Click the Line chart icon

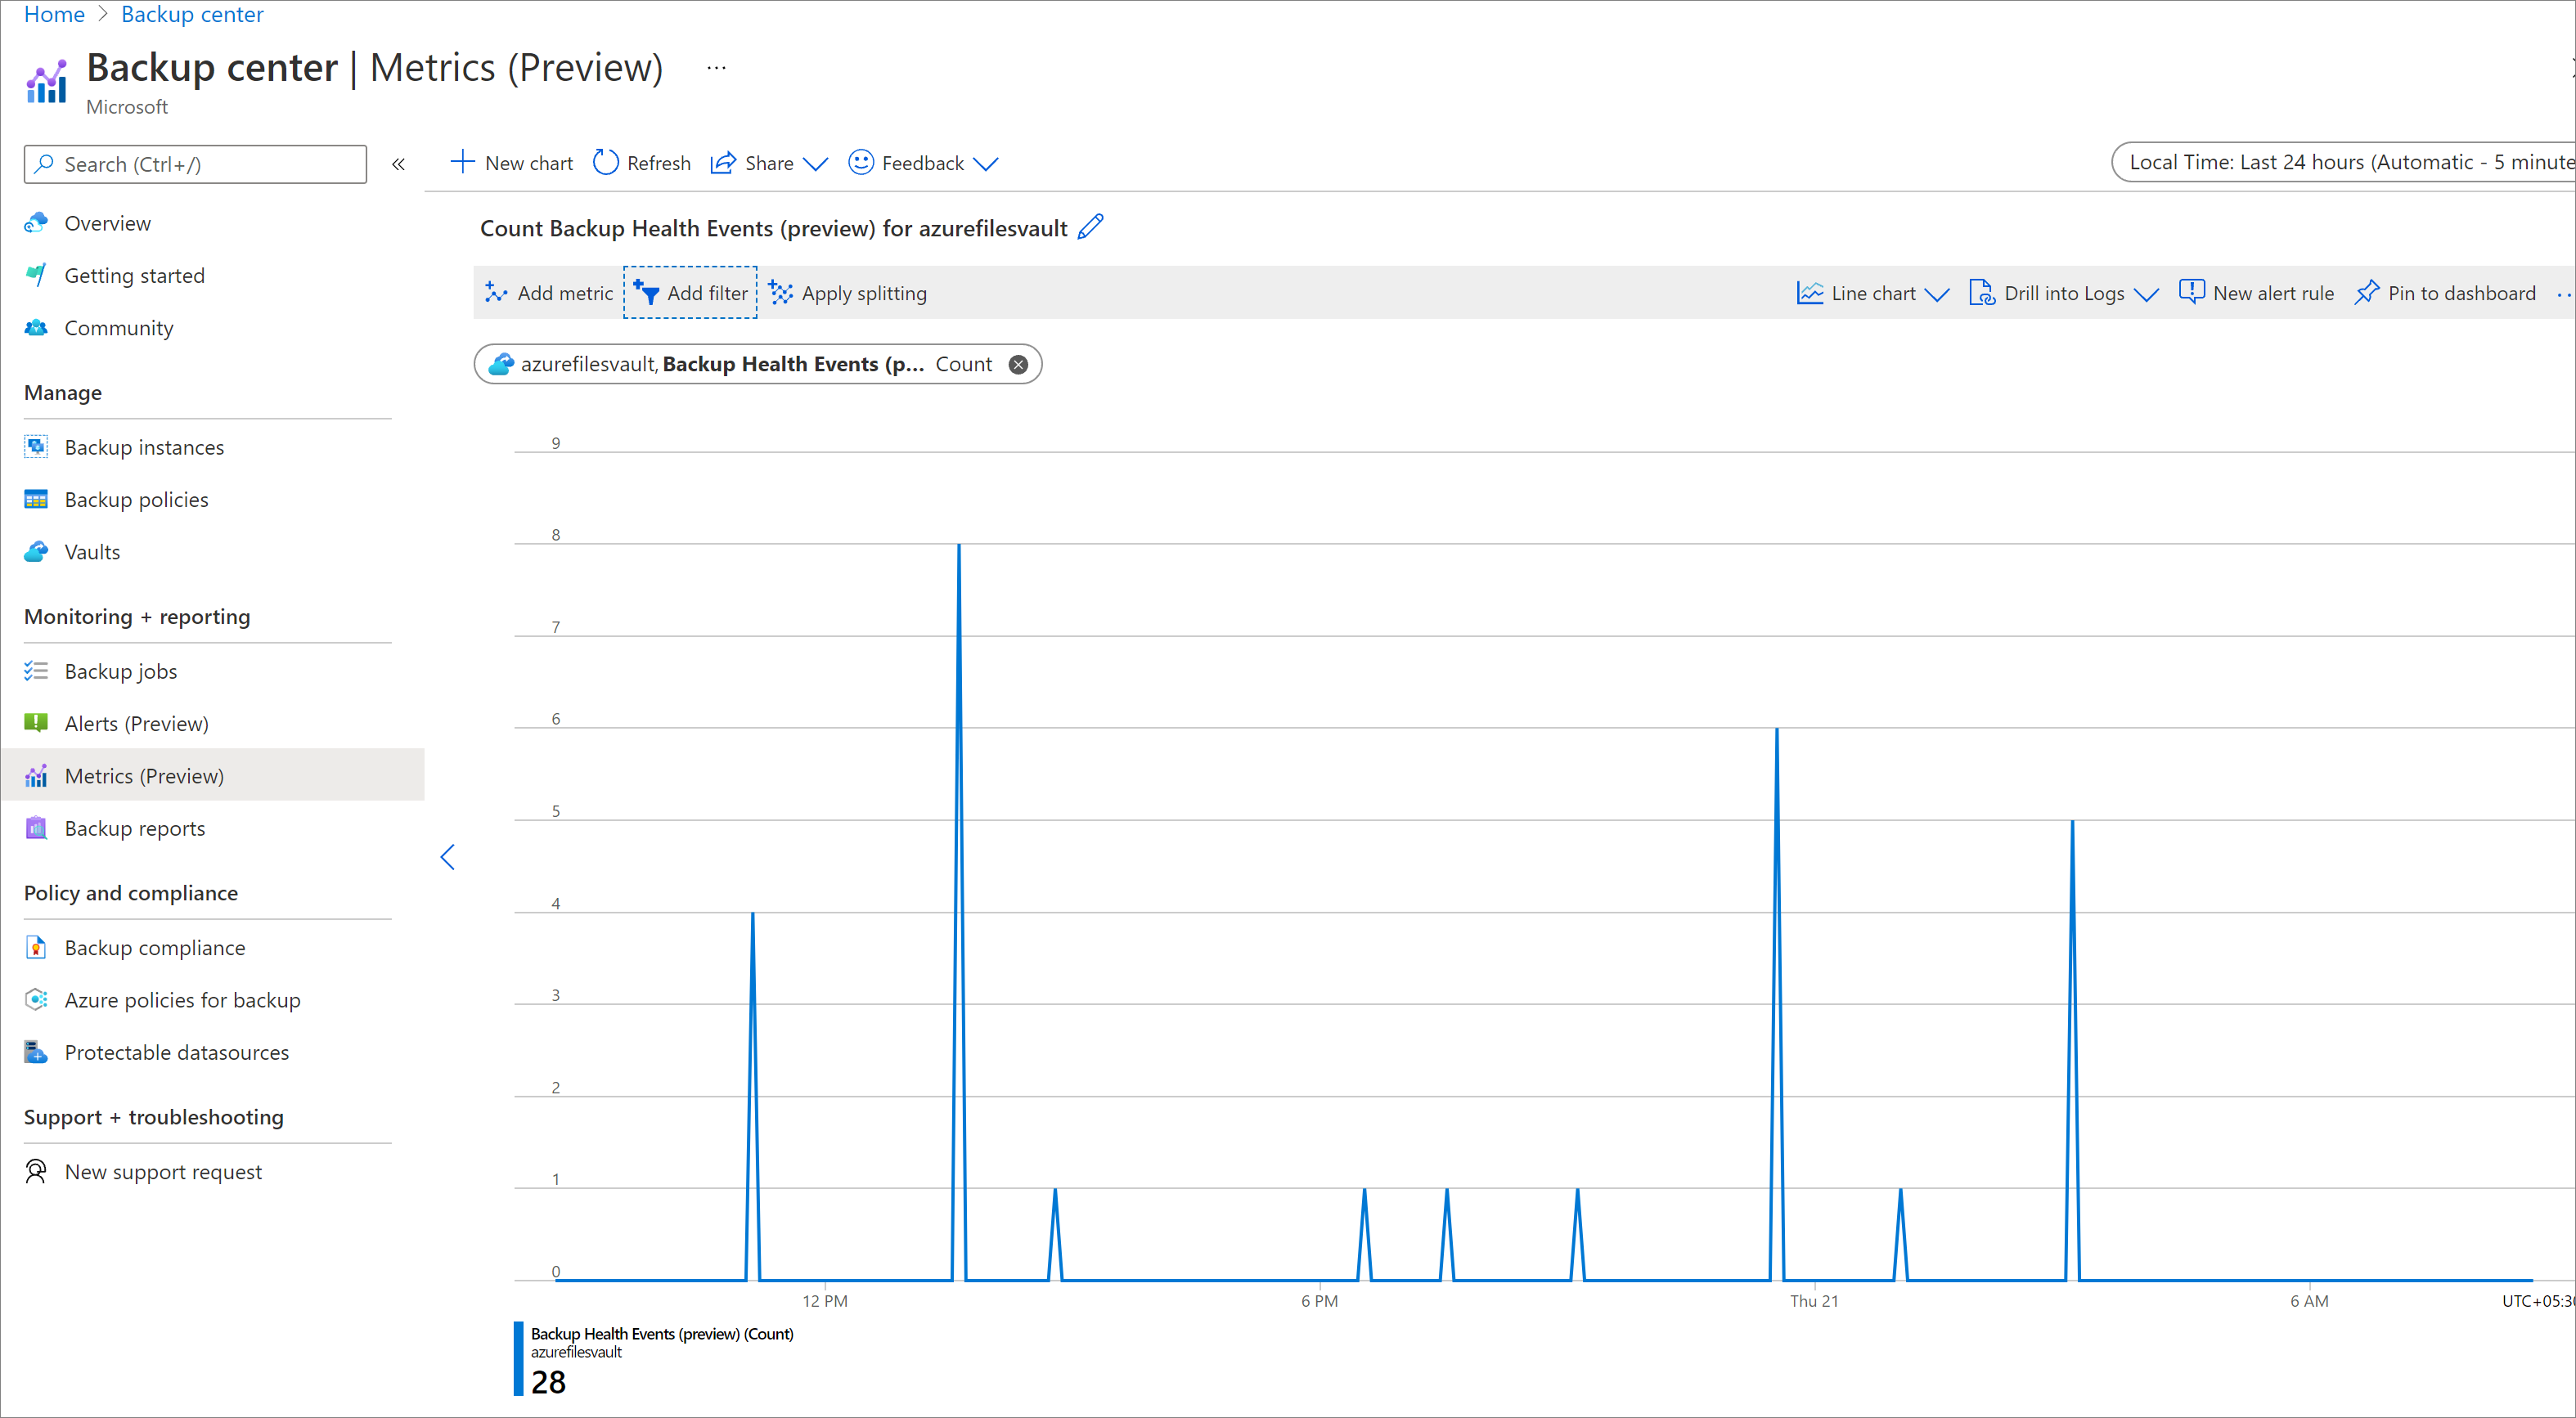[1809, 292]
